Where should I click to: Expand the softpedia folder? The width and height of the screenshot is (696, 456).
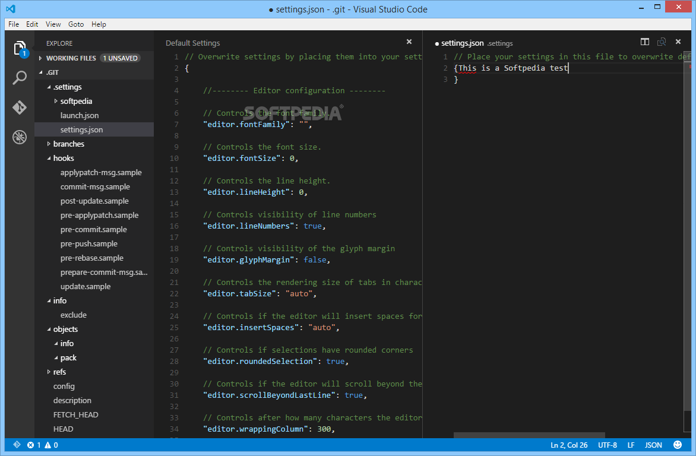tap(55, 102)
